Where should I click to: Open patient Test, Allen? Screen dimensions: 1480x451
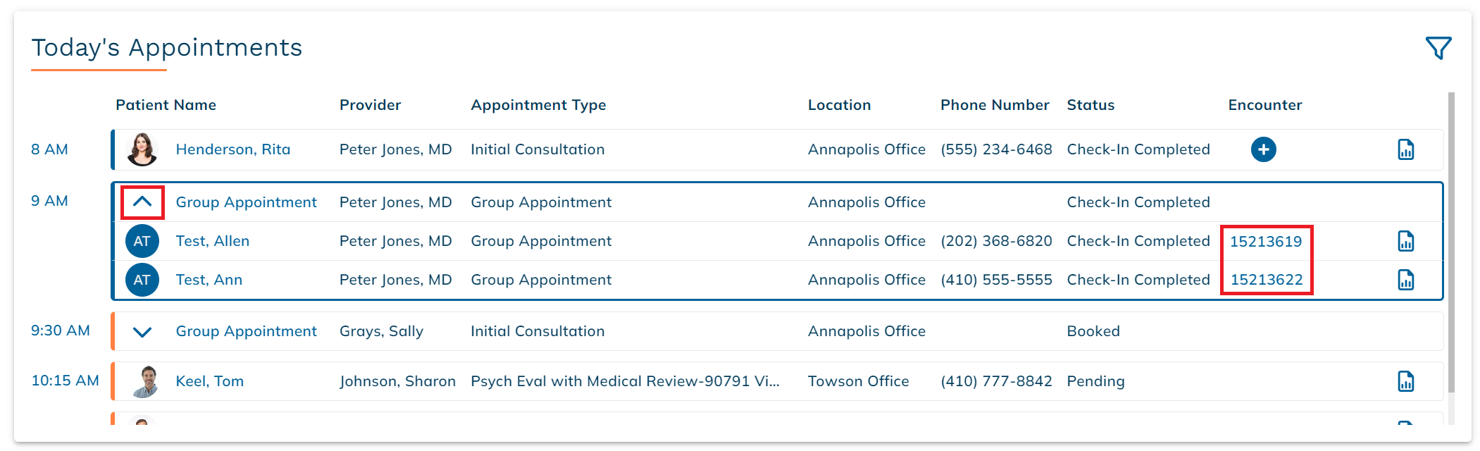click(x=212, y=241)
